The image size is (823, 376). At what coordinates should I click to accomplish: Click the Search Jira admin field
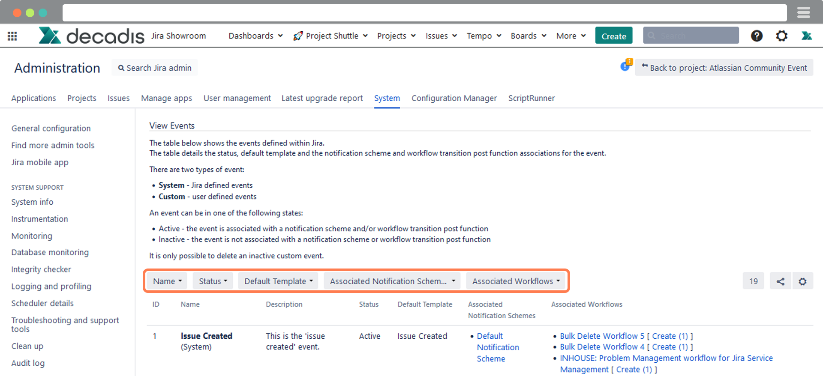pos(155,68)
